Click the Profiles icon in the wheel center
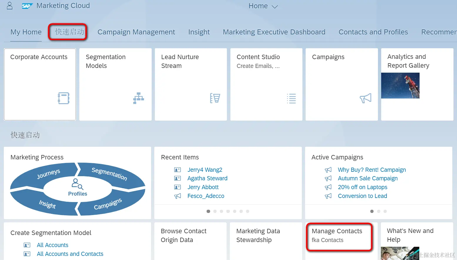The image size is (457, 260). coord(78,184)
